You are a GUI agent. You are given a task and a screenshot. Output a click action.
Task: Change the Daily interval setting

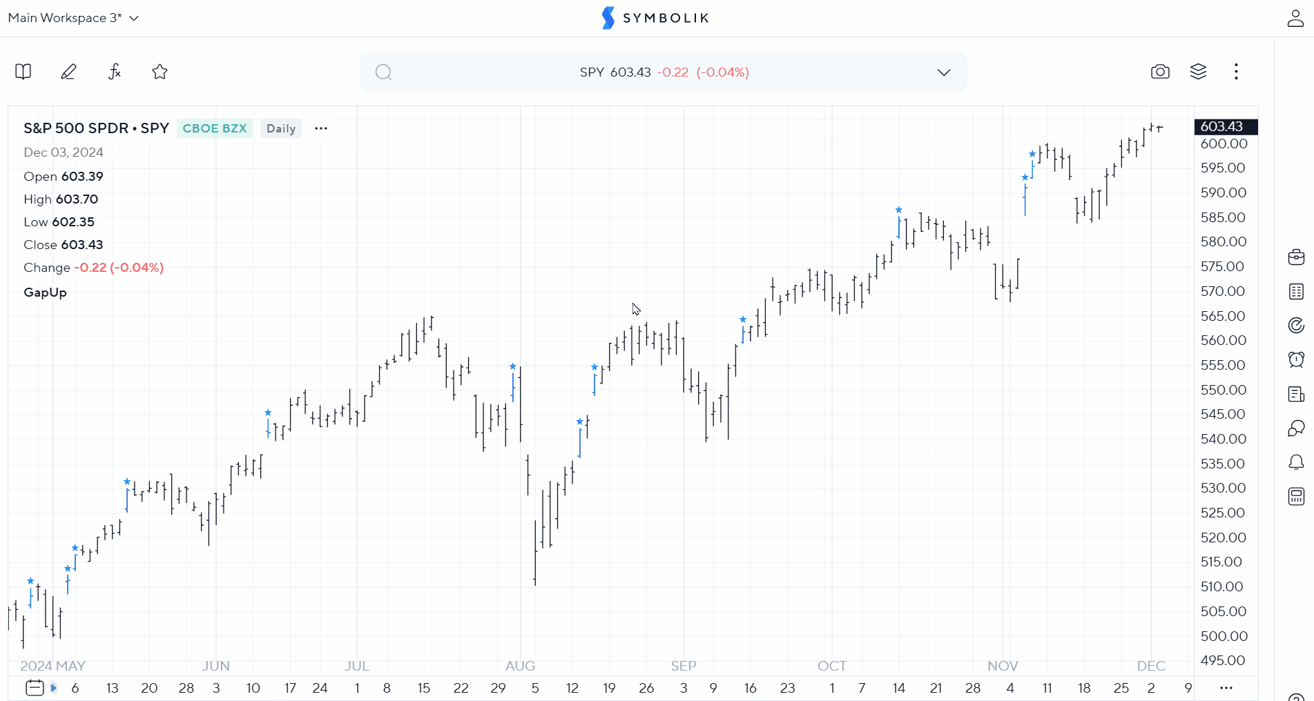point(281,128)
